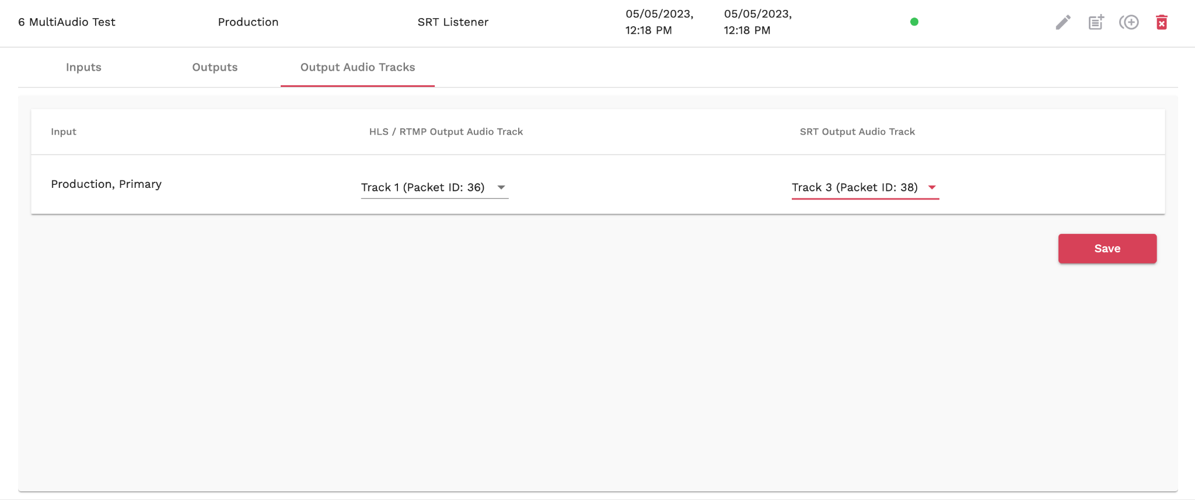
Task: Click the Input column header
Action: click(64, 132)
